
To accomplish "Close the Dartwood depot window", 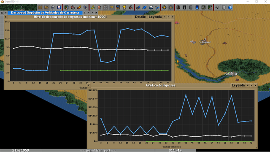I will [2, 13].
